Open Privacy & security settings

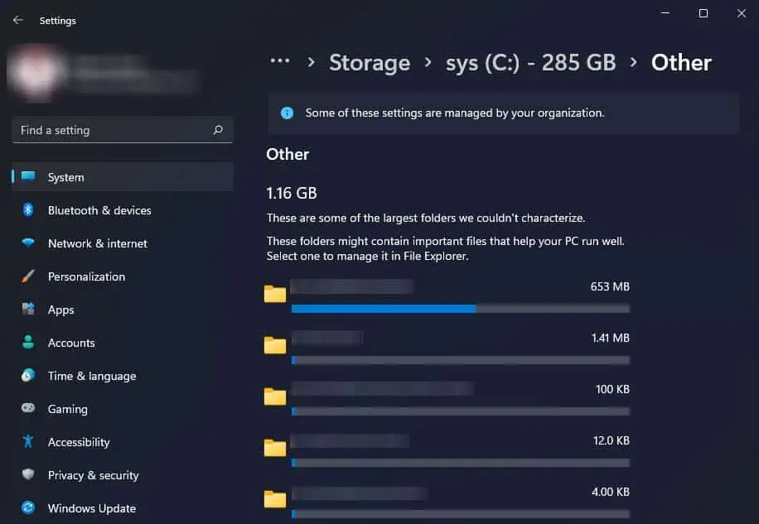(123, 475)
